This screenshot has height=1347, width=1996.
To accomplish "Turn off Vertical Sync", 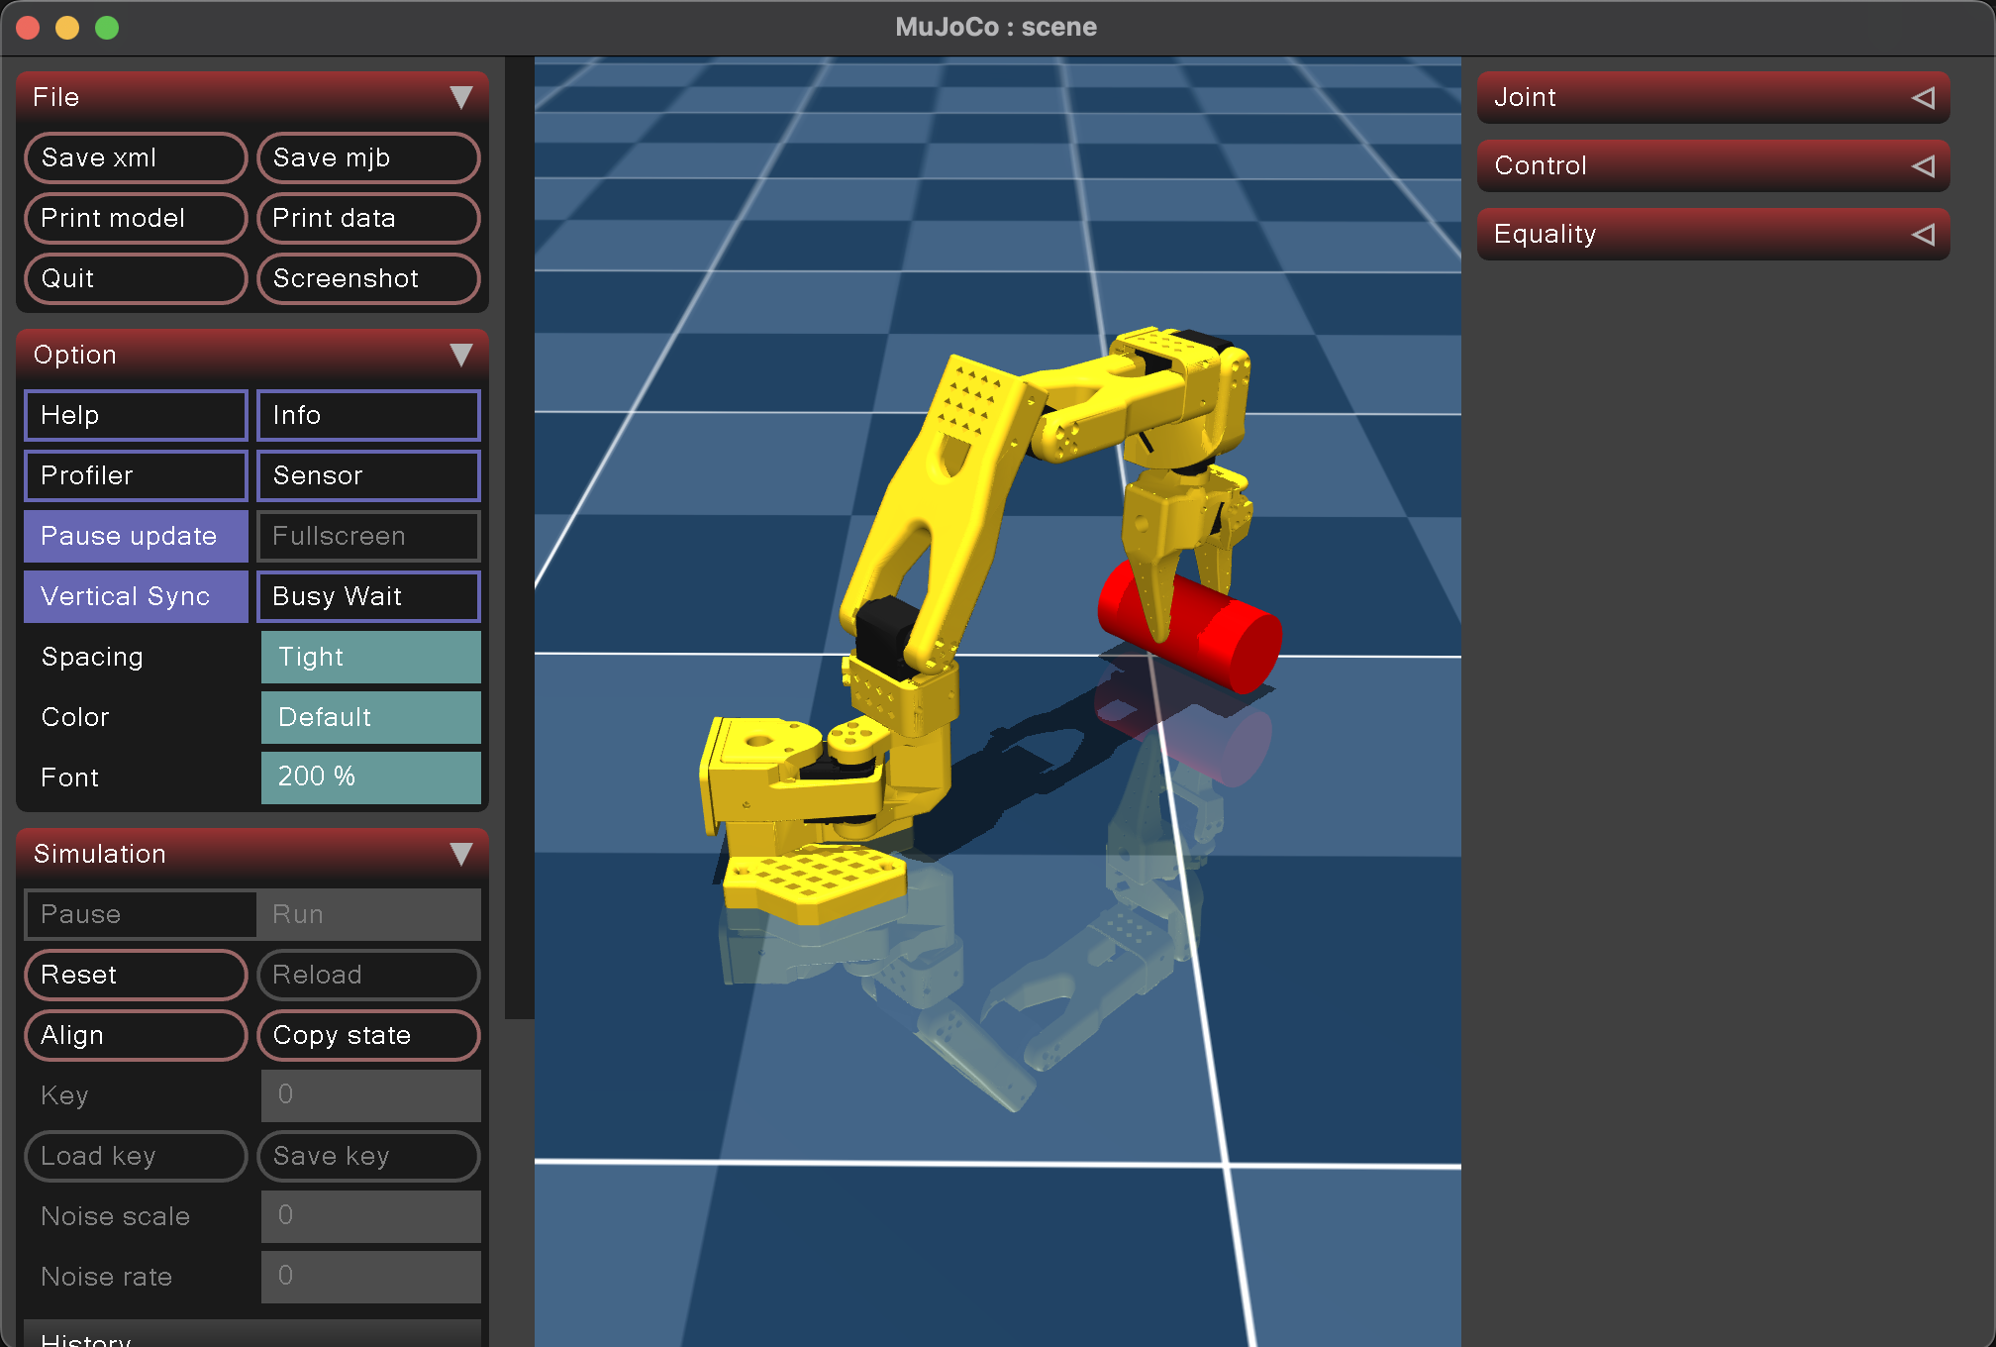I will point(135,596).
